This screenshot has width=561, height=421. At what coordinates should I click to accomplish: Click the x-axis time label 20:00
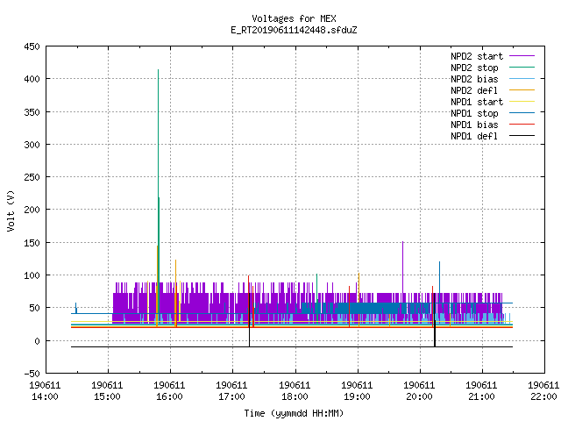[419, 397]
